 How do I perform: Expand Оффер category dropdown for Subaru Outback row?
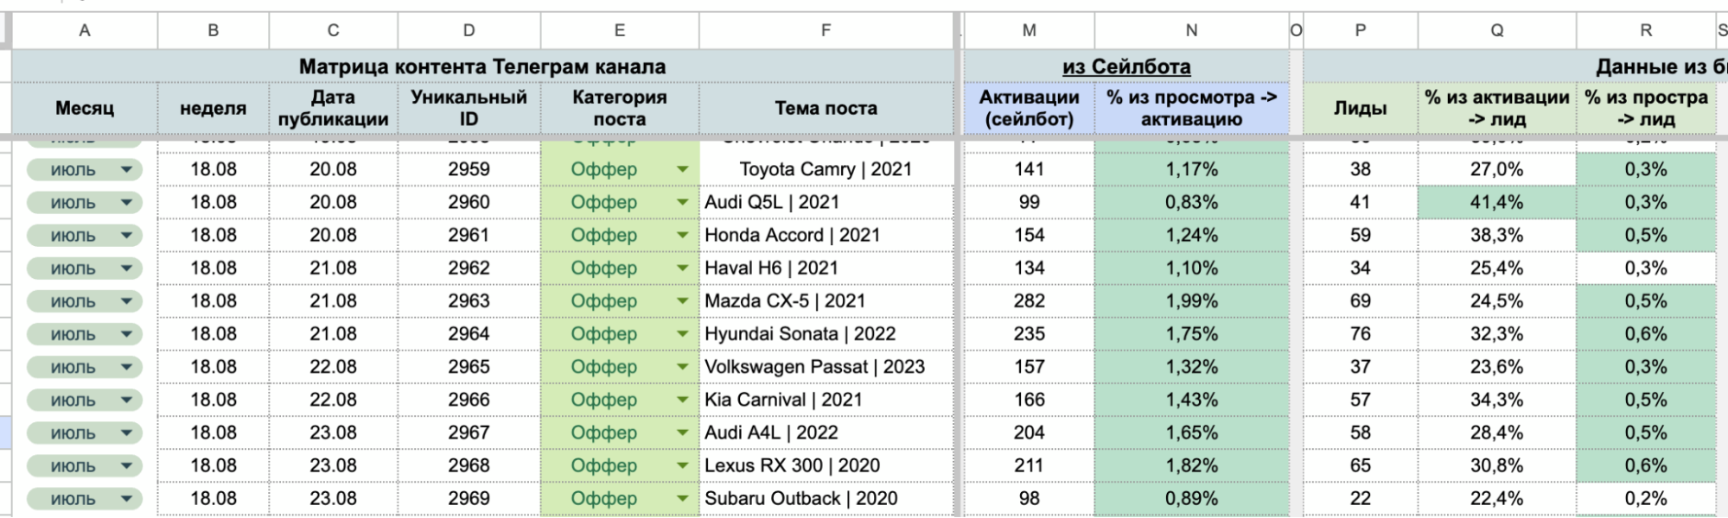point(683,498)
